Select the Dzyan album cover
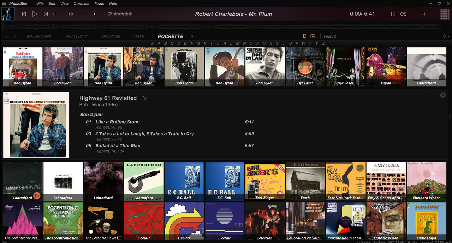Viewport: 452px width, 243px height. coord(386,67)
